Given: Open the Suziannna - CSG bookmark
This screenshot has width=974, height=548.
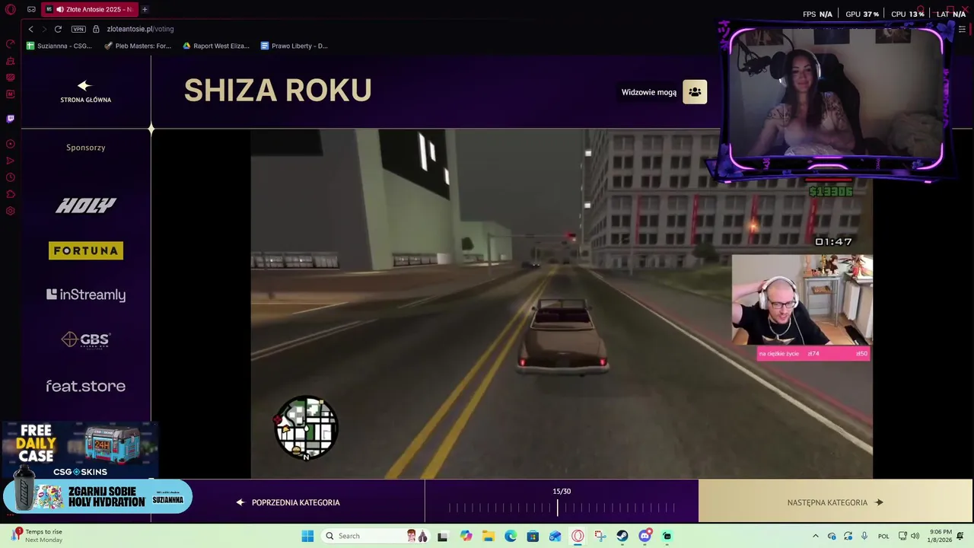Looking at the screenshot, I should tap(59, 46).
